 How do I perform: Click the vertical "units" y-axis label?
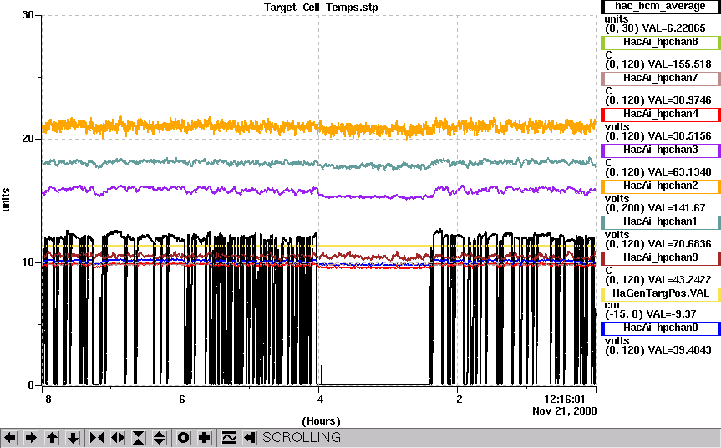click(6, 200)
